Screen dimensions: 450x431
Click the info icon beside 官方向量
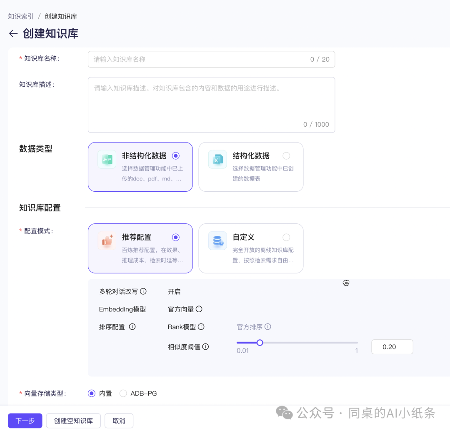coord(199,309)
